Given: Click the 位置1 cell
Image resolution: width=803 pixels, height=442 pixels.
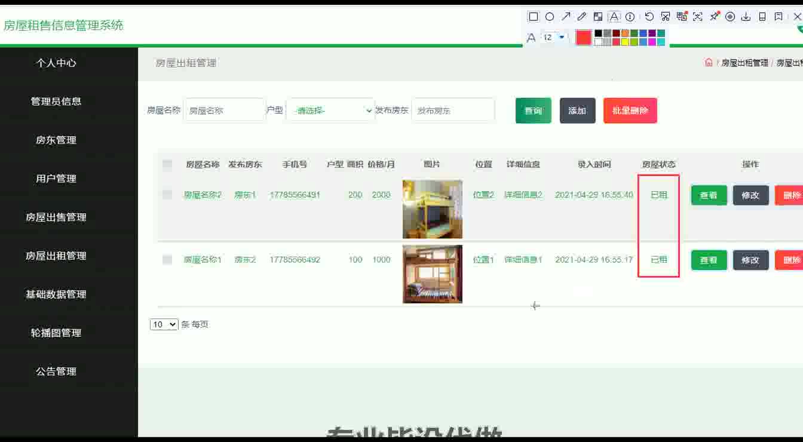Looking at the screenshot, I should click(483, 260).
